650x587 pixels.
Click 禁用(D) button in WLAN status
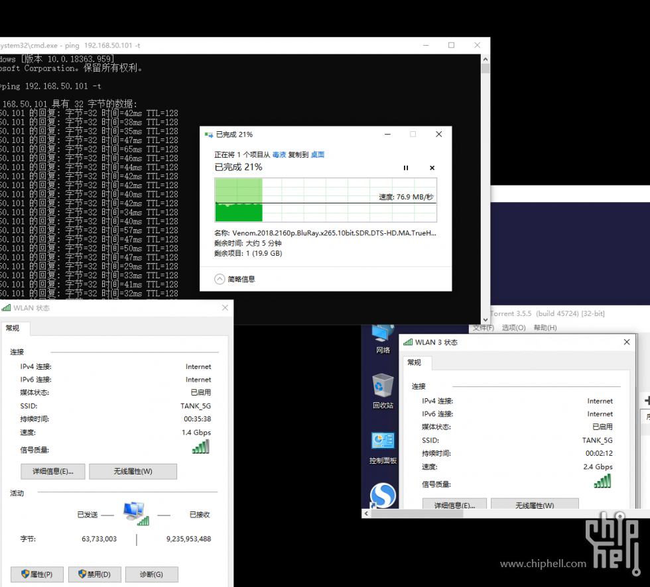click(x=94, y=574)
